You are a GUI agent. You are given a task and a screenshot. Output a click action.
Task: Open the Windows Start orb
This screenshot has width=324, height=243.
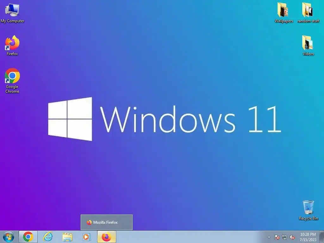pos(9,237)
